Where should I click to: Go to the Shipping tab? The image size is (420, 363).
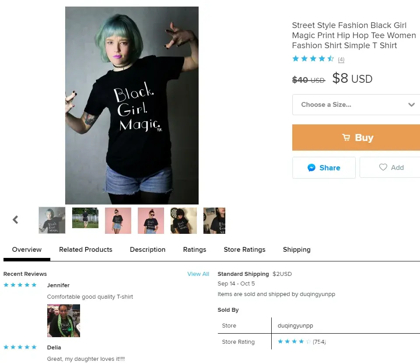coord(297,250)
